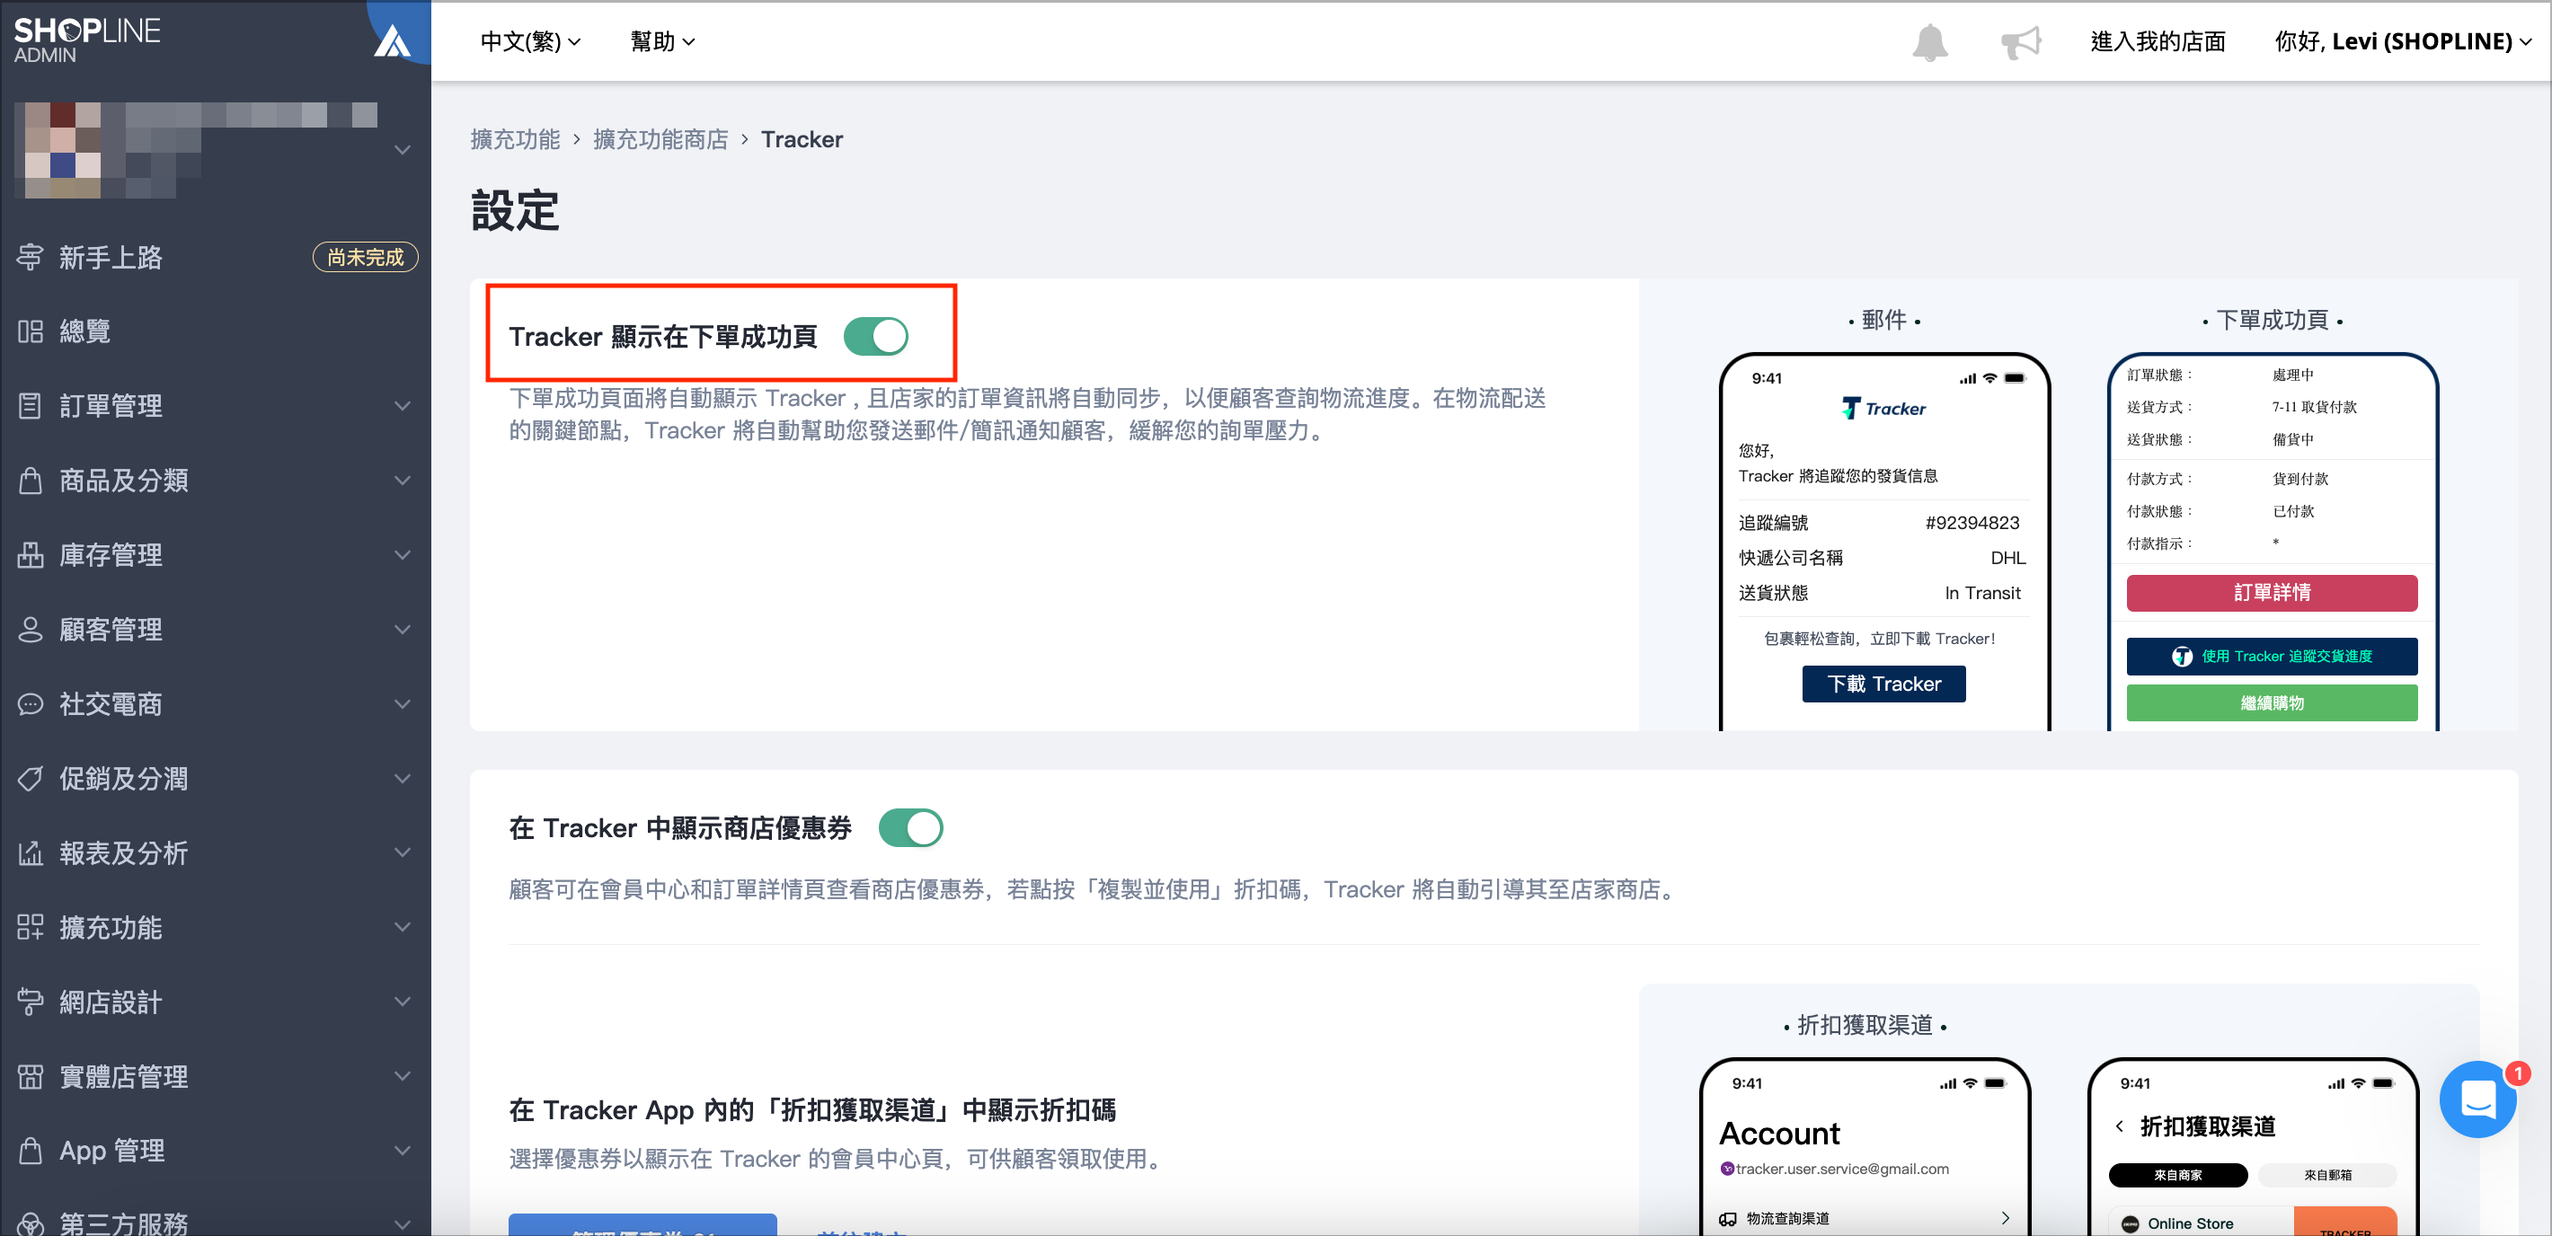
Task: Open the 中文(繁) language dropdown
Action: click(x=530, y=41)
